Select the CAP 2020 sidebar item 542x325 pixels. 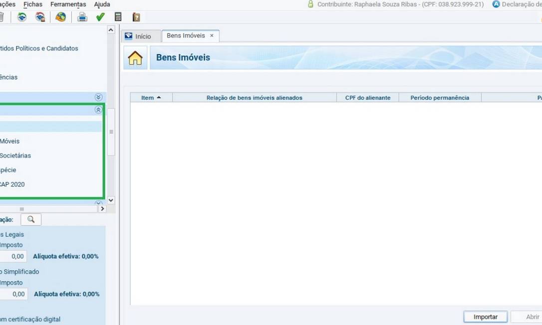point(12,184)
